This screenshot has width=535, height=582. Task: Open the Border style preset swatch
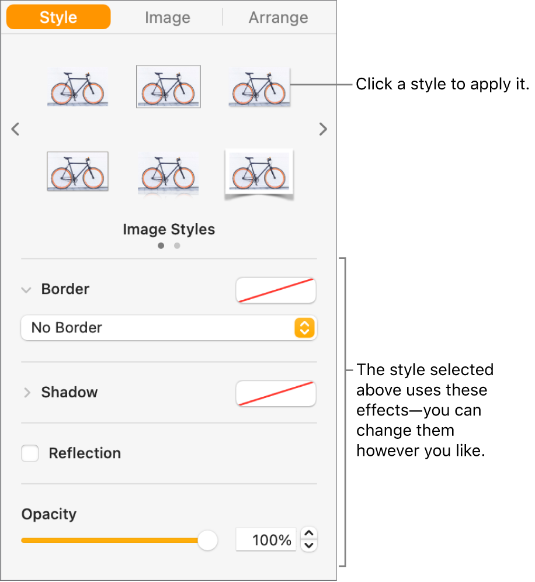click(x=276, y=290)
